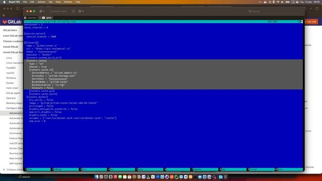
Task: Click the [session_server] line in terminal
Action: (x=35, y=34)
